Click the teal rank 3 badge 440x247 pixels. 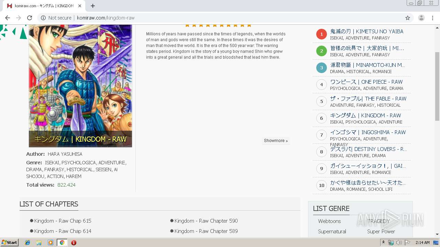(x=321, y=68)
